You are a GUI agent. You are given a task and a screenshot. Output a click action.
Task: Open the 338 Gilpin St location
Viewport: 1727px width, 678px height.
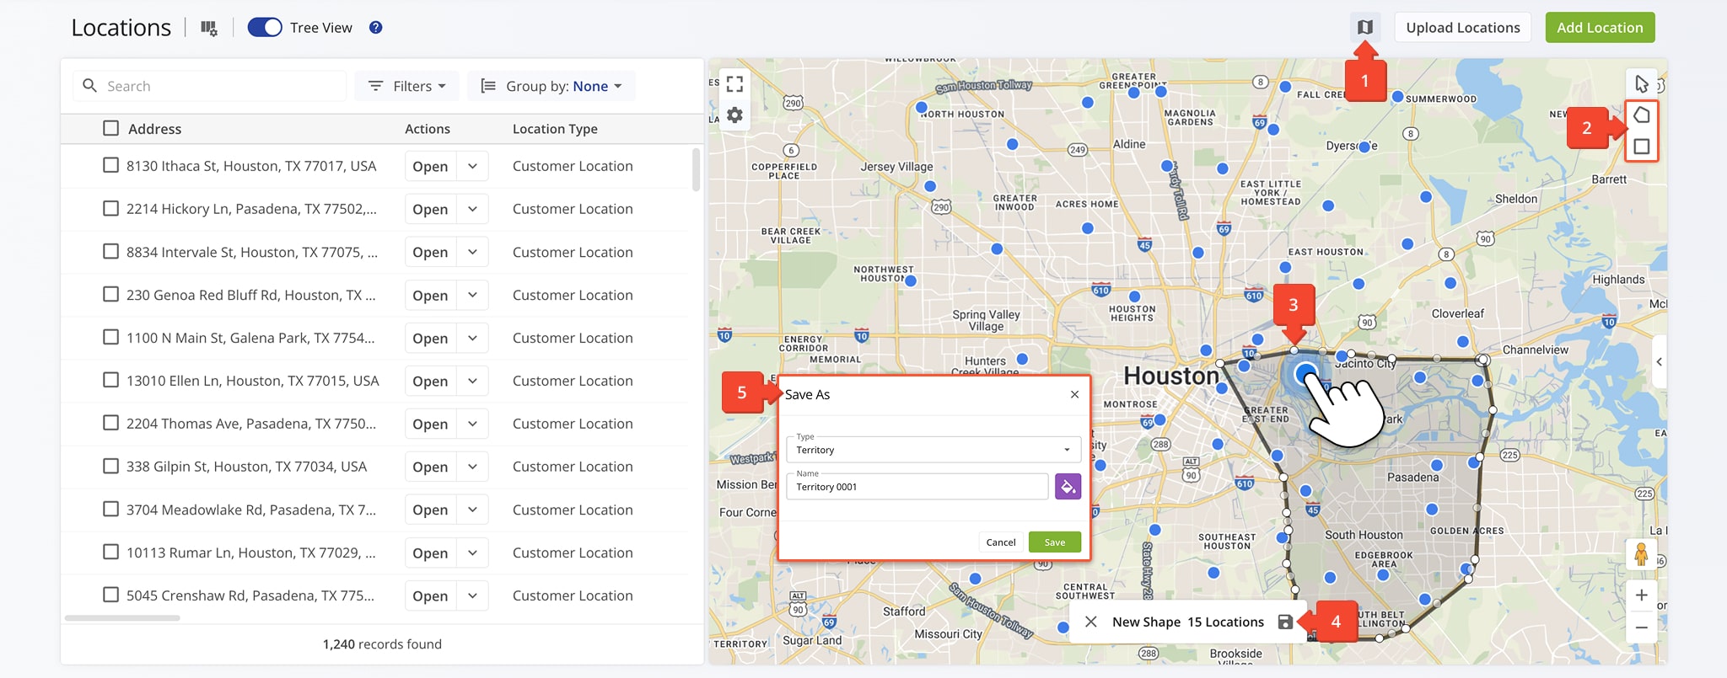pos(430,467)
